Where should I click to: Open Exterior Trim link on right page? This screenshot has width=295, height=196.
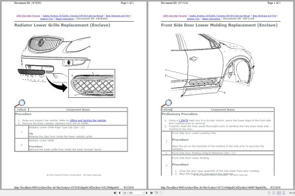pos(193,19)
